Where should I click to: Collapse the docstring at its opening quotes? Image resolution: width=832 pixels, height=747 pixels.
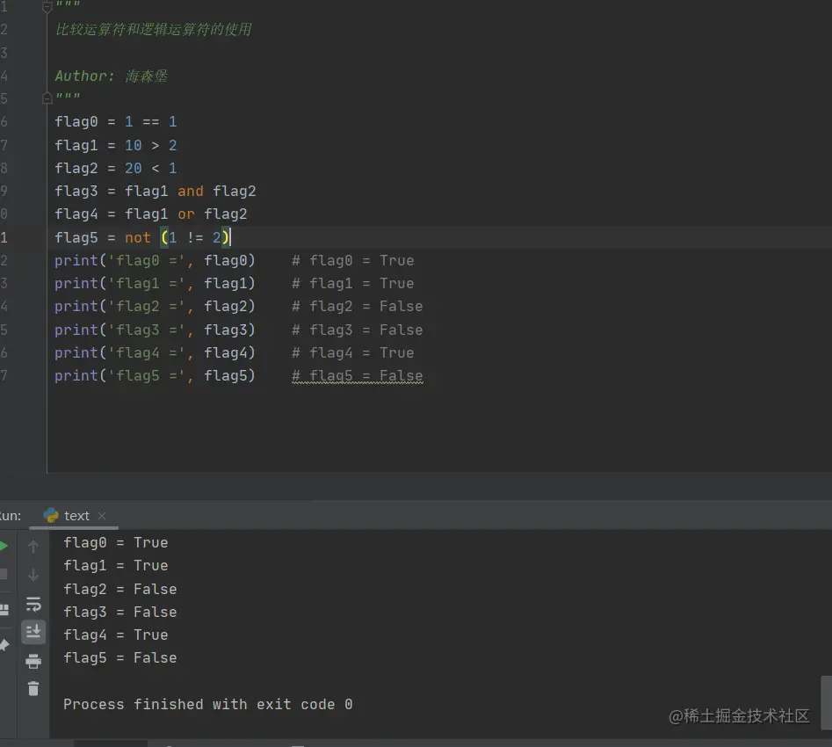coord(47,7)
